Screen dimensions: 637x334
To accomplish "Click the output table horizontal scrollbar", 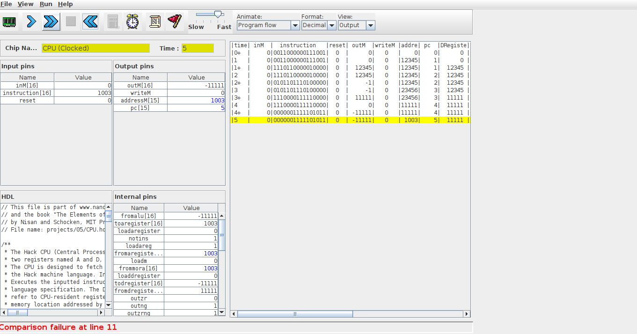I will tap(295, 314).
